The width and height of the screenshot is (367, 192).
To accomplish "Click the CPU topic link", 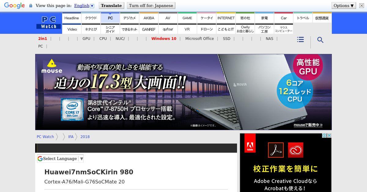I will (103, 39).
